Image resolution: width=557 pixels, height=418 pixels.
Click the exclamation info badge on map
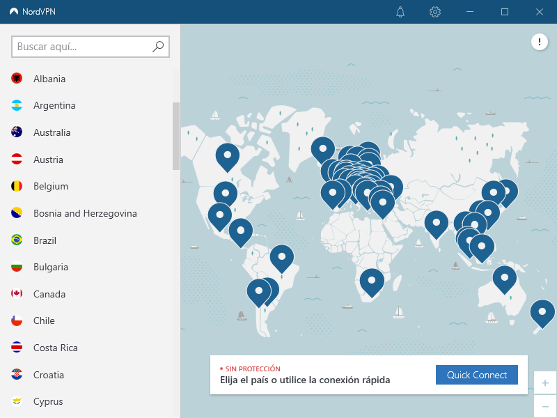(539, 42)
